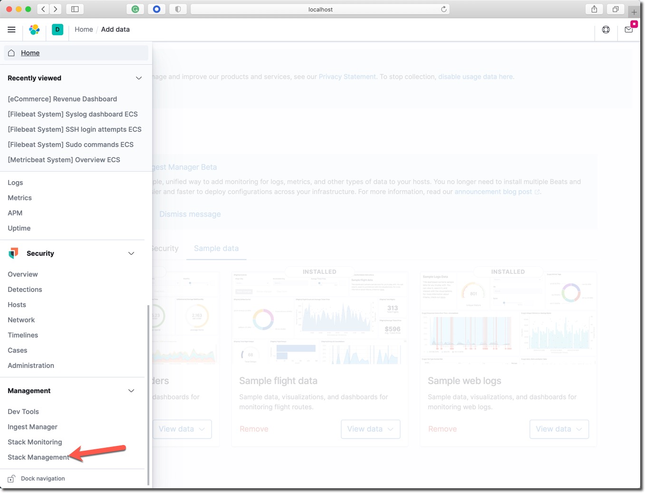
Task: Click the localhost address bar
Action: click(320, 9)
